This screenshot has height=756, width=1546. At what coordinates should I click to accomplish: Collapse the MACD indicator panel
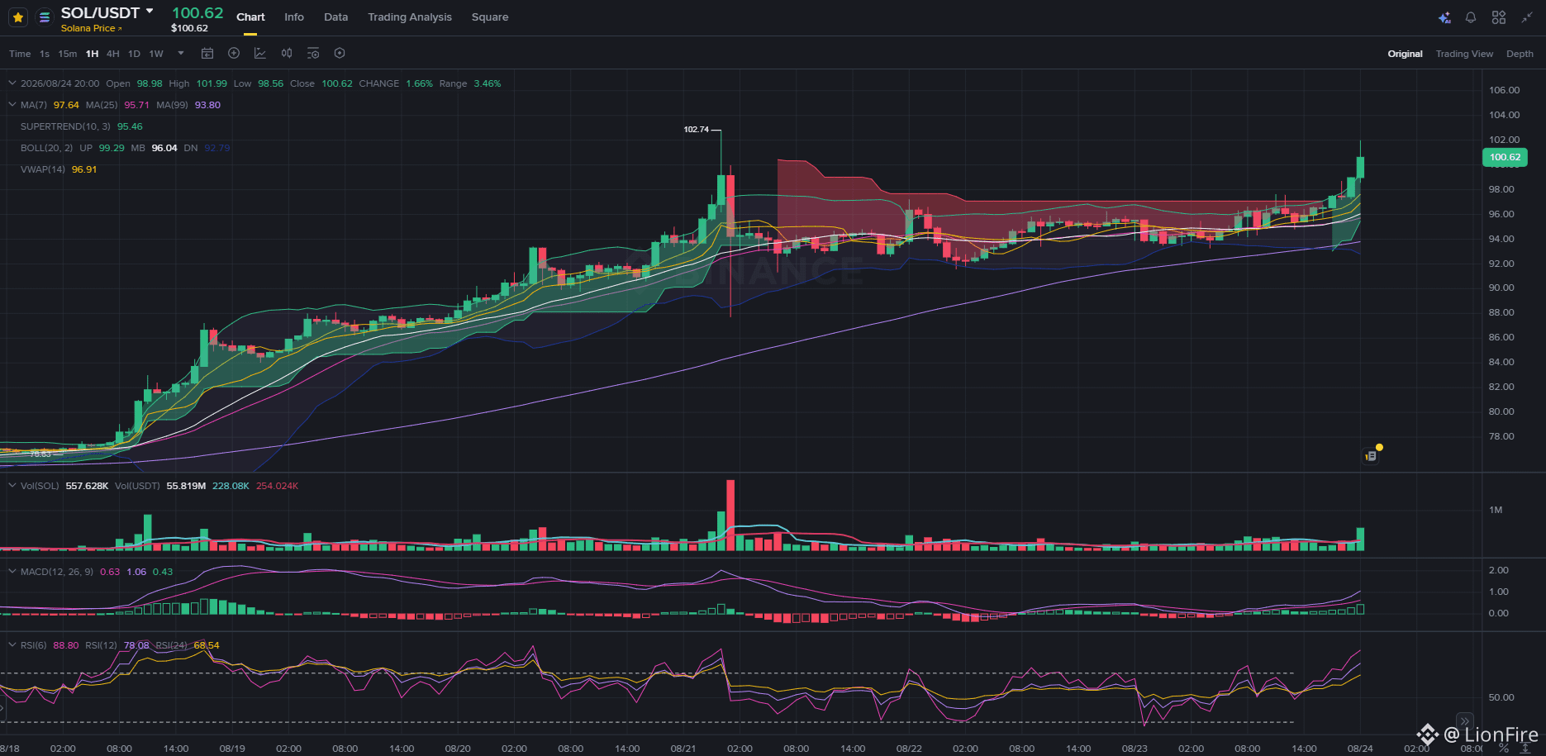(12, 572)
